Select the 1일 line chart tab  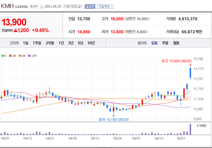(x=25, y=43)
